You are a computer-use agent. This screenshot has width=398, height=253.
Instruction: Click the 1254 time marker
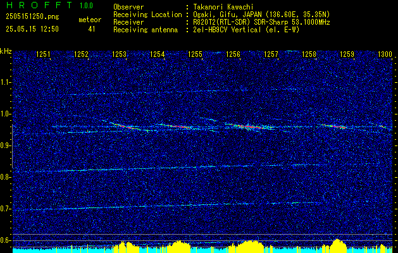(x=157, y=54)
